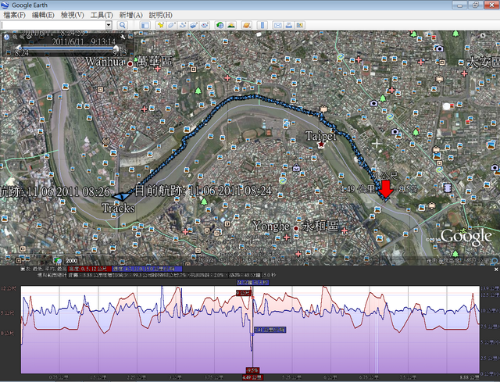Click the 萬華區 district label

click(154, 61)
